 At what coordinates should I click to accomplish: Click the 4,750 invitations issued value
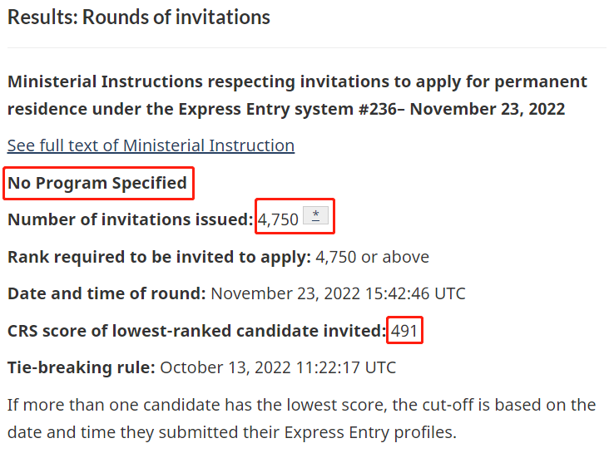pos(278,220)
